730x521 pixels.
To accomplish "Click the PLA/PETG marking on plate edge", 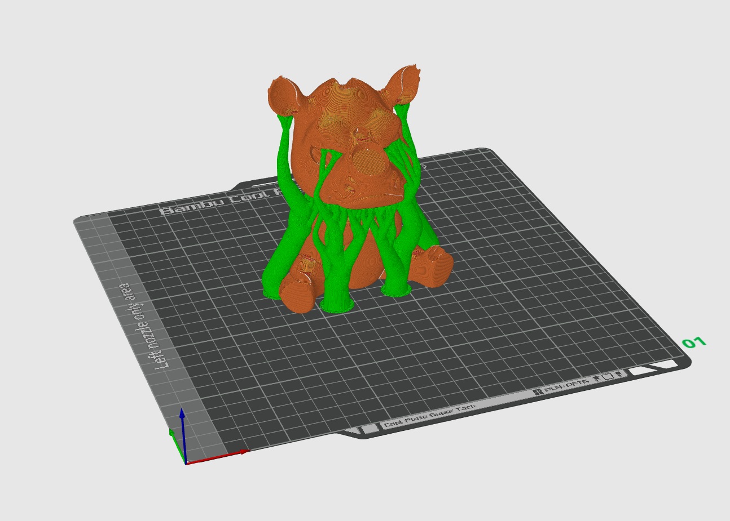I will pos(561,386).
